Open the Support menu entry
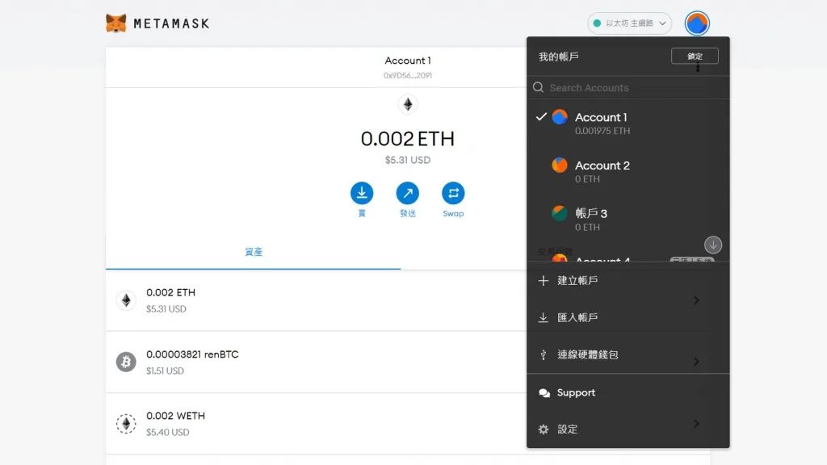This screenshot has height=465, width=827. (x=628, y=393)
